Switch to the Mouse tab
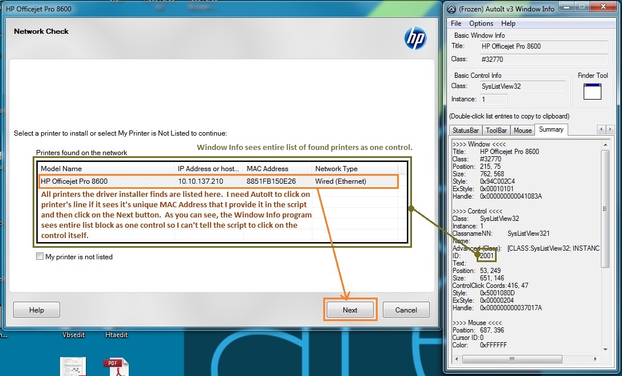The width and height of the screenshot is (622, 376). point(522,130)
